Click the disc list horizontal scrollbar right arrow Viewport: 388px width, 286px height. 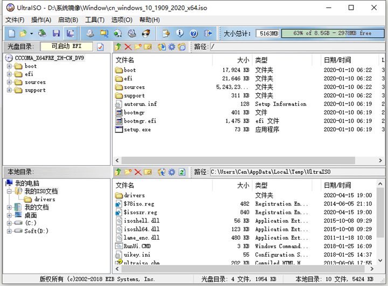click(x=380, y=160)
